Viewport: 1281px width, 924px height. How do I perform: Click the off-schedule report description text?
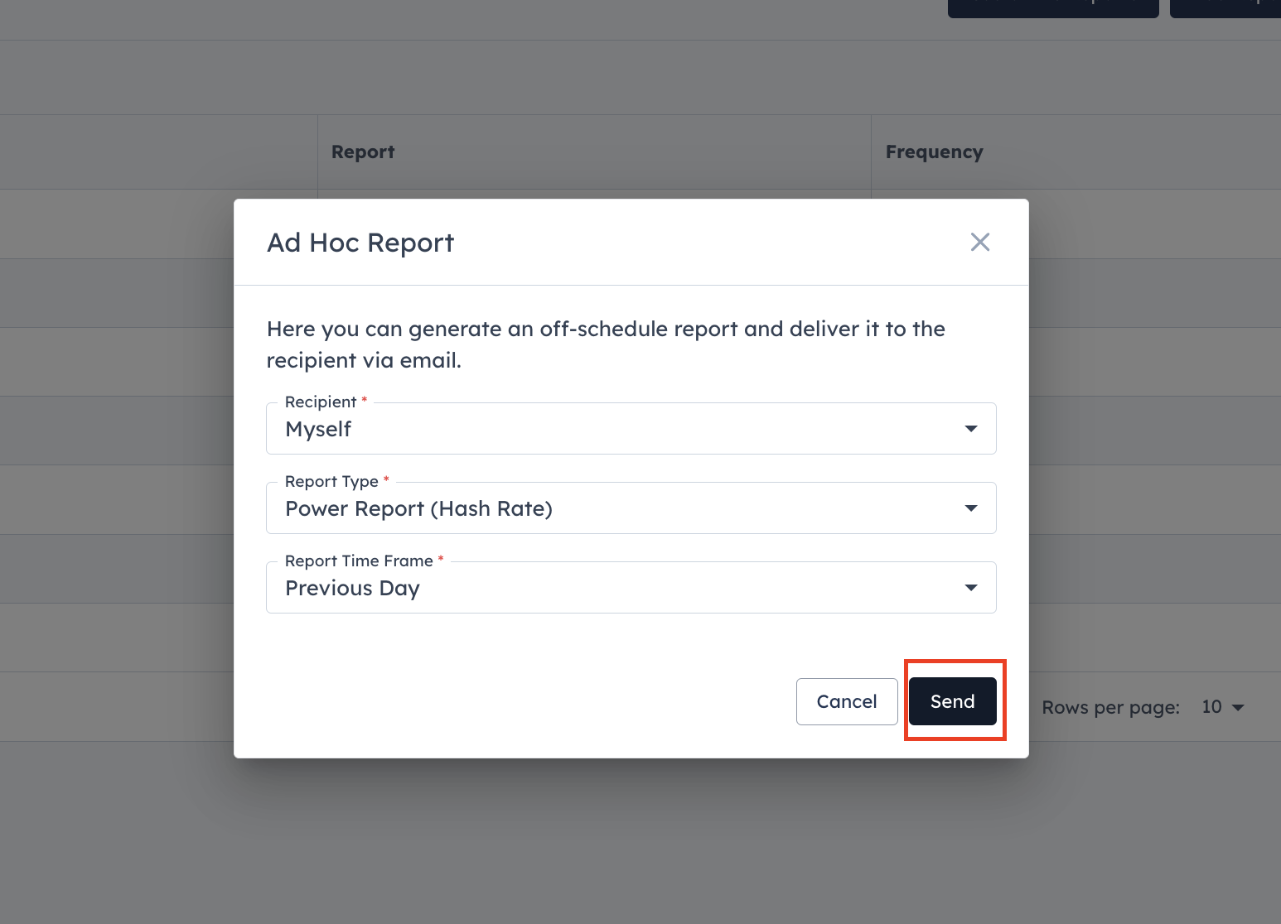coord(606,344)
